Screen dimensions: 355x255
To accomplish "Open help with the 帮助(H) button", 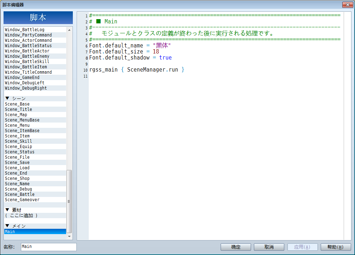I will click(336, 247).
